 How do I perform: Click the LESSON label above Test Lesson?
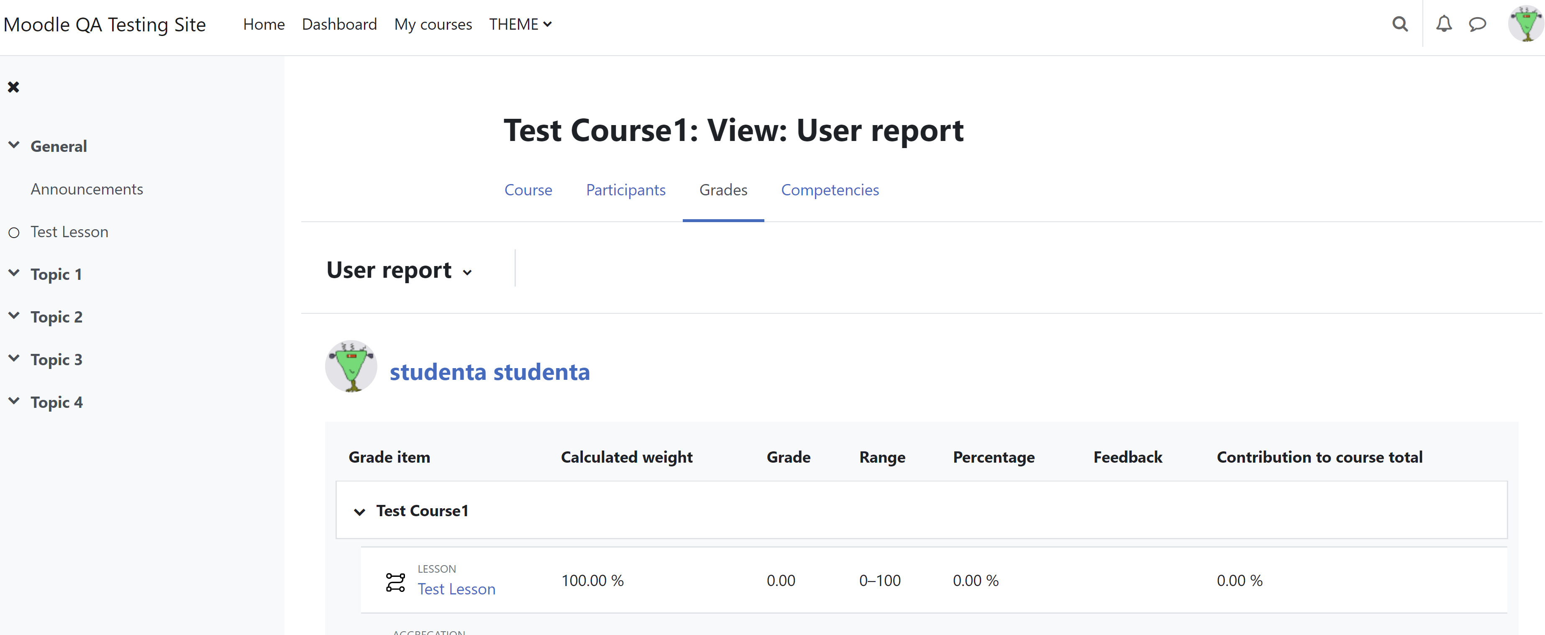(x=437, y=569)
